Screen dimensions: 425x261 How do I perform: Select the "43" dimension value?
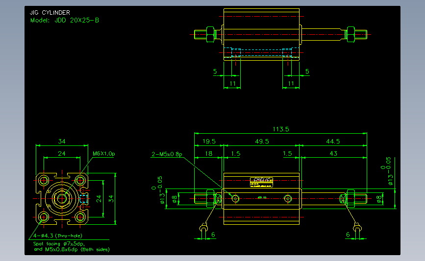click(333, 153)
